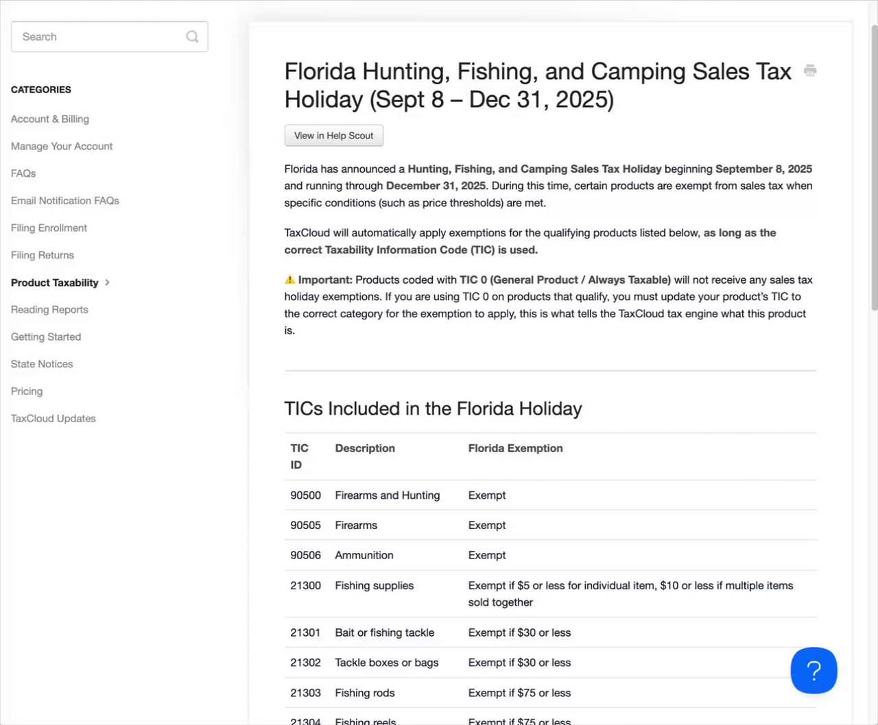Click the article title heading
Screen dimensions: 878x725
pyautogui.click(x=538, y=85)
